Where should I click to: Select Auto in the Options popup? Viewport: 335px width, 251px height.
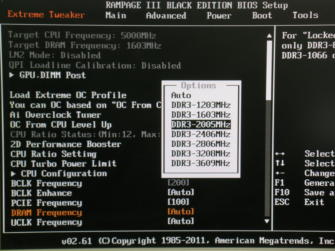pyautogui.click(x=181, y=95)
